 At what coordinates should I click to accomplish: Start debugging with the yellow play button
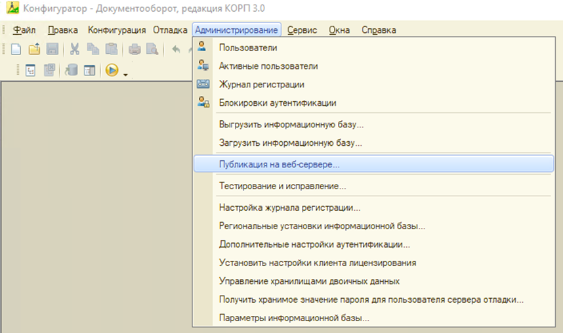coord(112,70)
